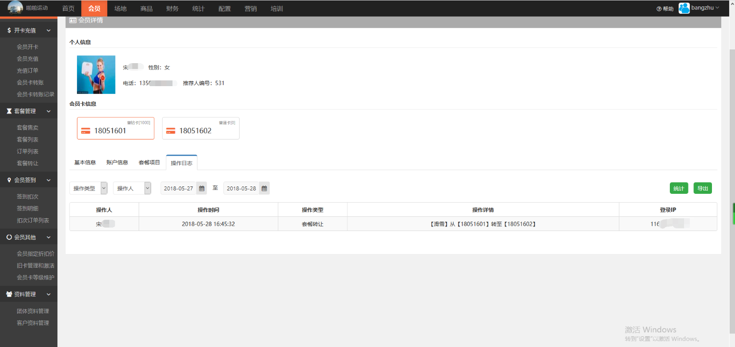Screen dimensions: 735x347
Task: Click the 帮助 help icon link
Action: (665, 9)
